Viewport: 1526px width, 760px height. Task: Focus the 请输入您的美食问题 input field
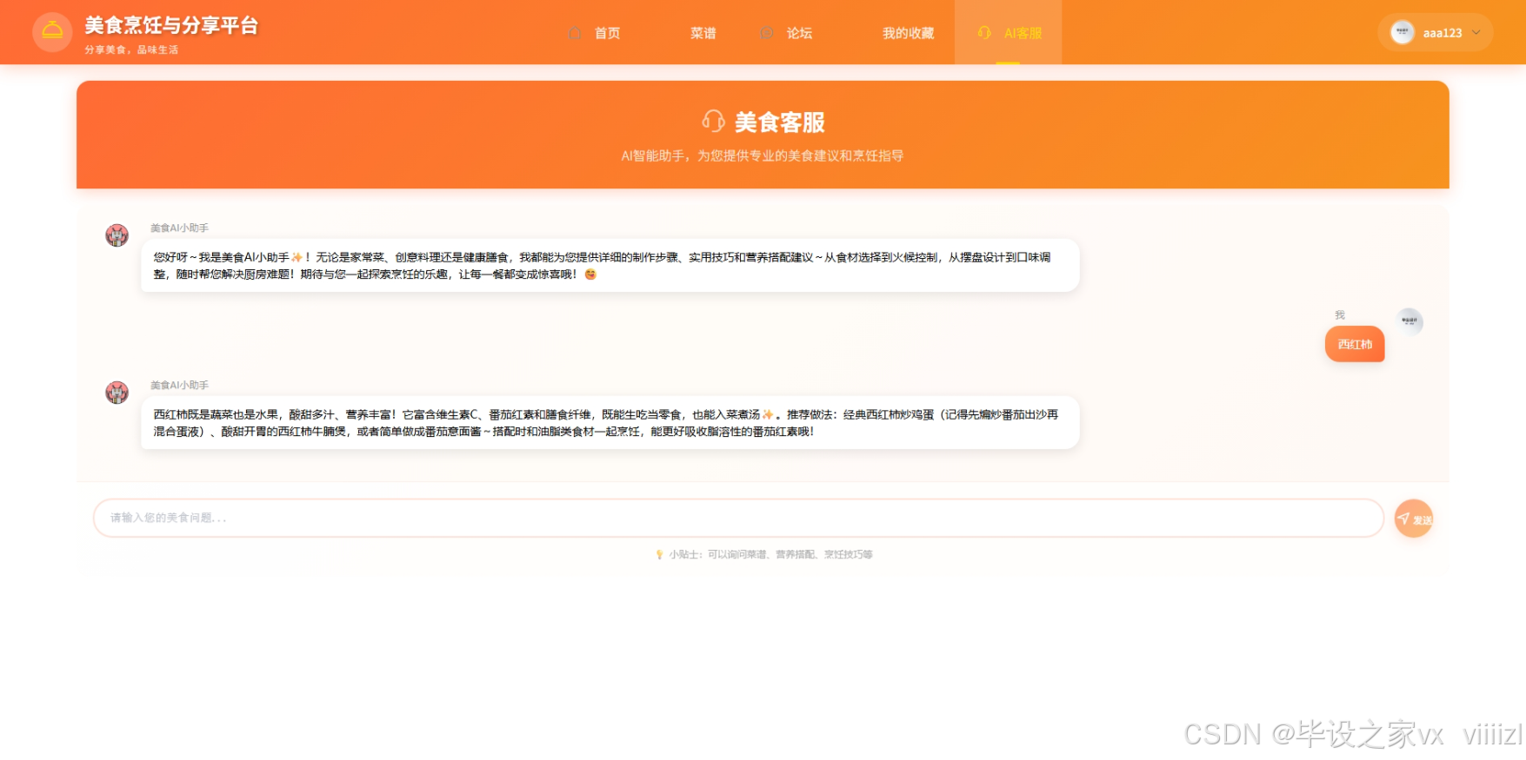[x=738, y=518]
